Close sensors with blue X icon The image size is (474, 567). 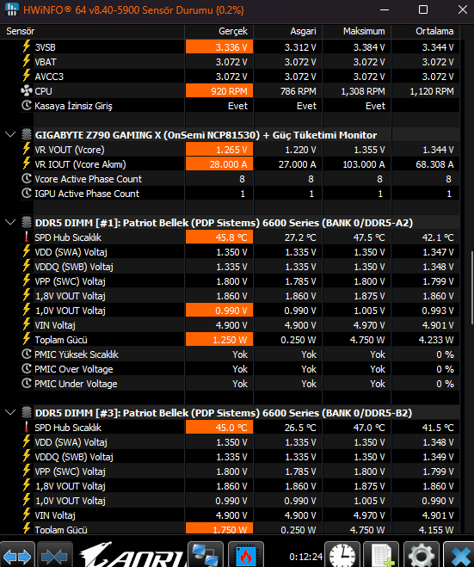(459, 556)
